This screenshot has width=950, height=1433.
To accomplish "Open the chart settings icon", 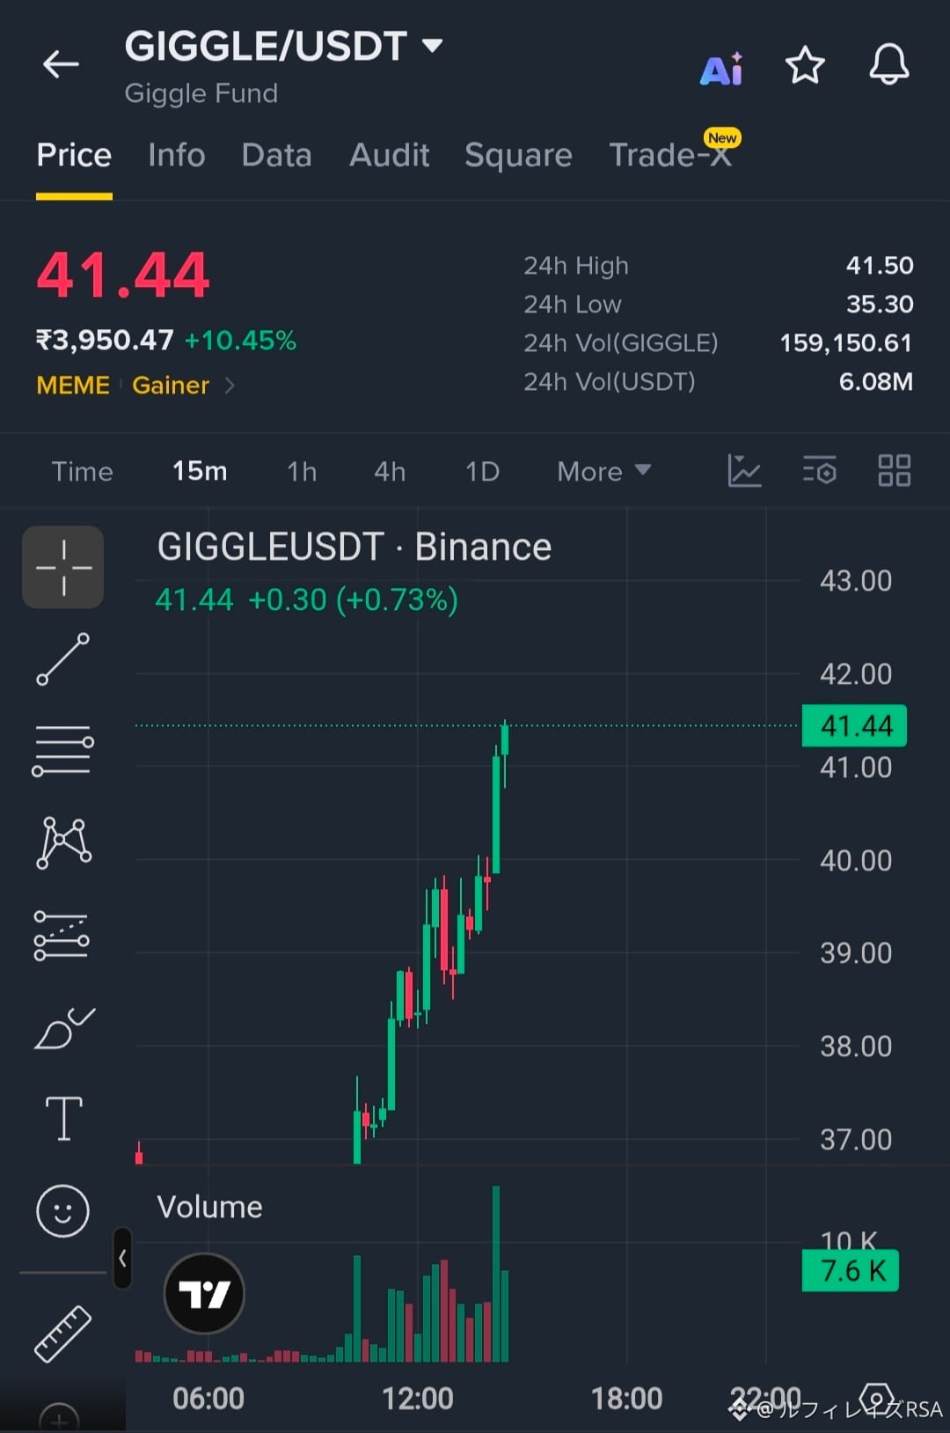I will coord(820,471).
